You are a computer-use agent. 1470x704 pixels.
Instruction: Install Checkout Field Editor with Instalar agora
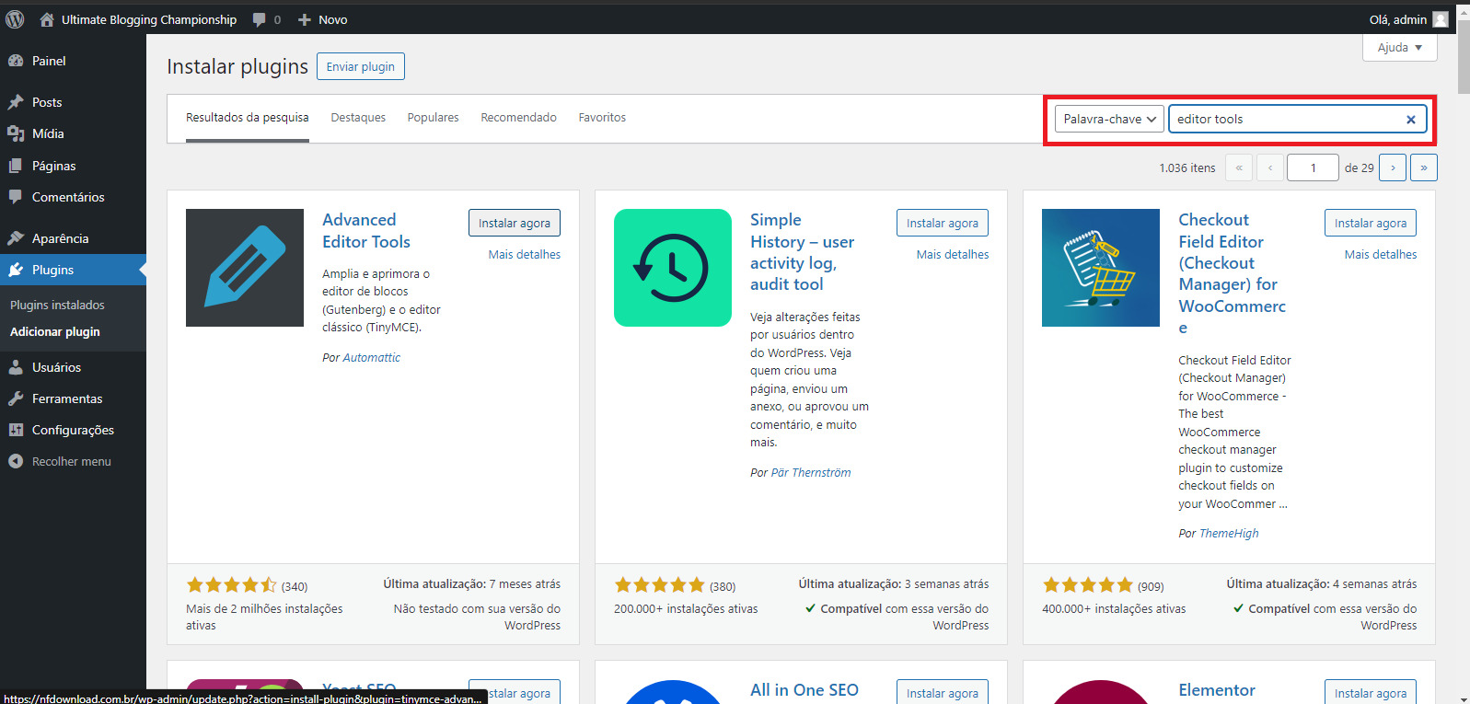coord(1371,223)
